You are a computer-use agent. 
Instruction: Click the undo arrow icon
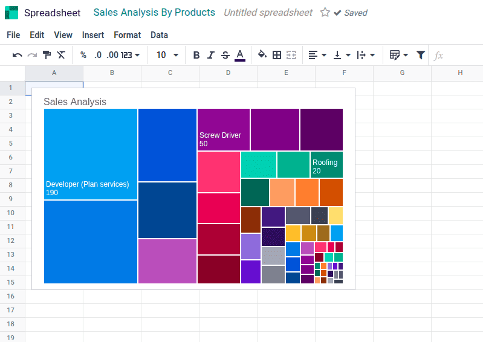[x=18, y=55]
